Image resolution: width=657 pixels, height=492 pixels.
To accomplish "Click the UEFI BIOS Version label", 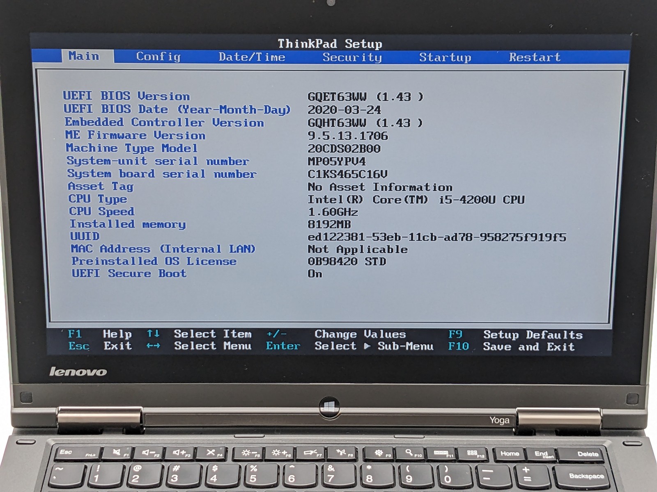I will [126, 96].
